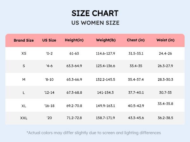The height and width of the screenshot is (142, 190).
Task: Select the Waist (in) column header
Action: (x=165, y=40)
